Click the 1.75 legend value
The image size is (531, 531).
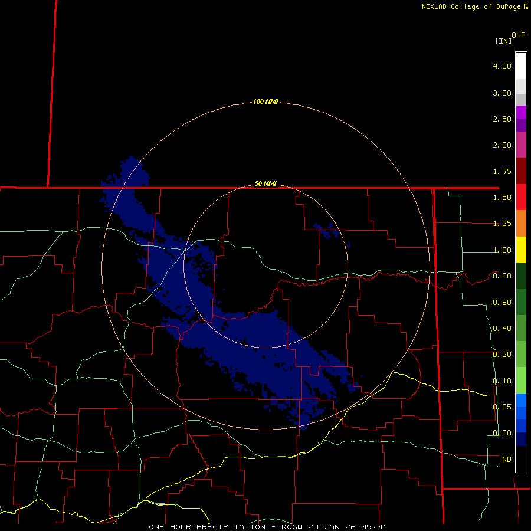(502, 171)
